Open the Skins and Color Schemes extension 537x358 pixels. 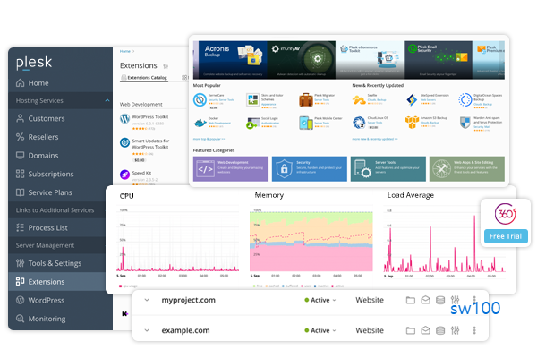point(252,99)
